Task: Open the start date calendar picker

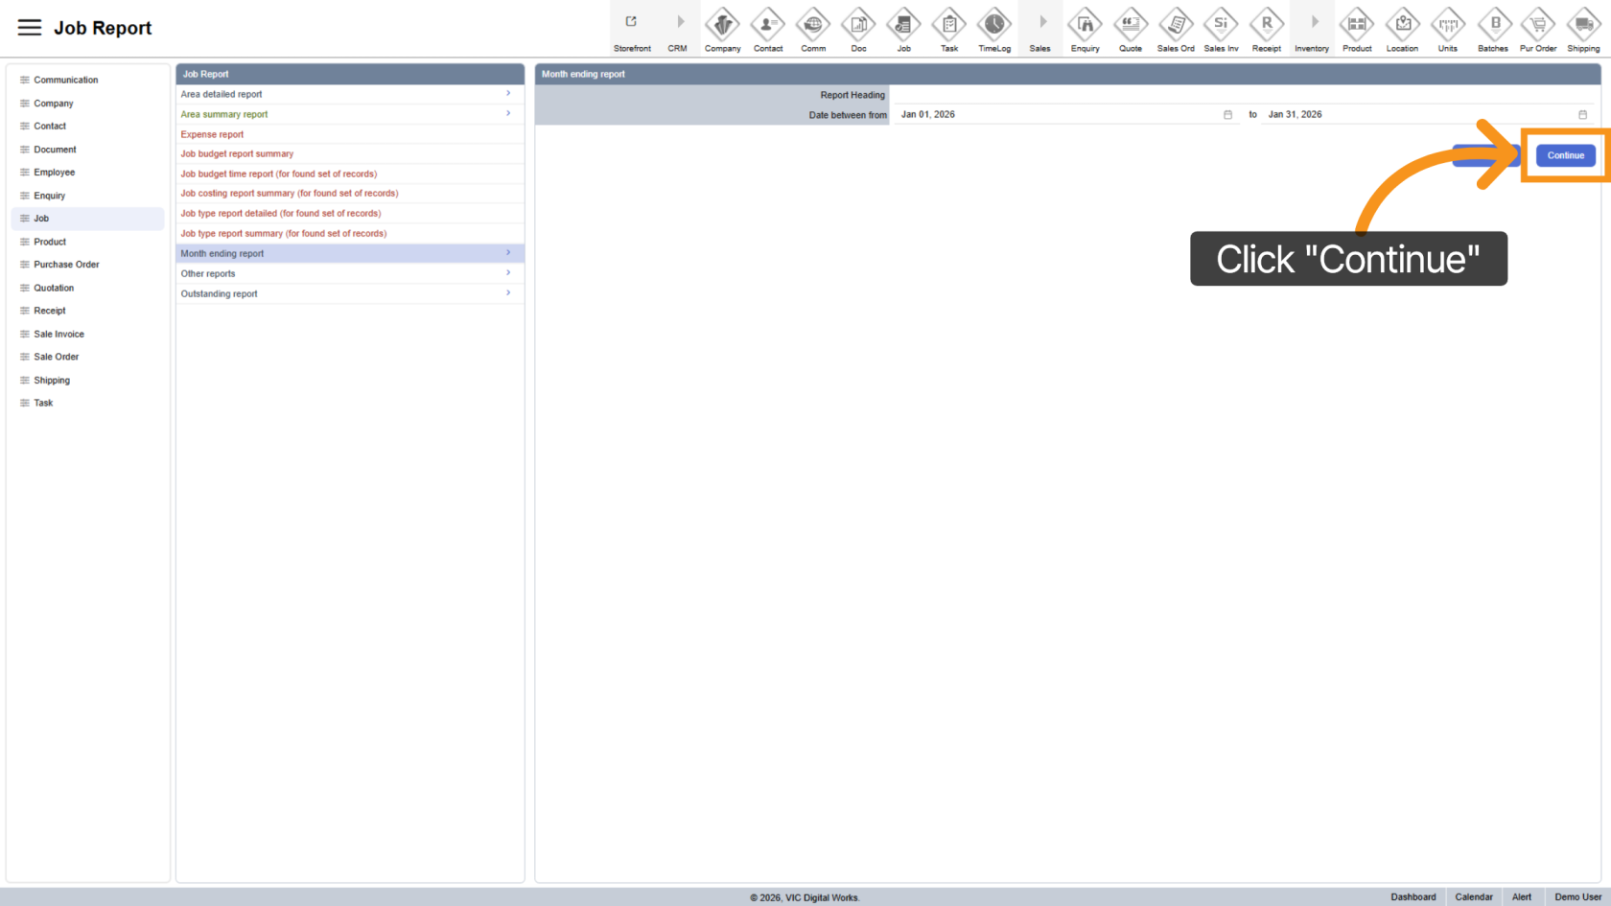Action: click(x=1227, y=115)
